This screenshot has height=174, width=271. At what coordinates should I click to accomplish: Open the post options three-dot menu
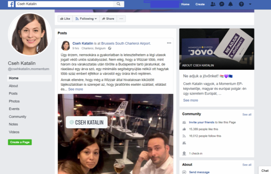[x=169, y=43]
